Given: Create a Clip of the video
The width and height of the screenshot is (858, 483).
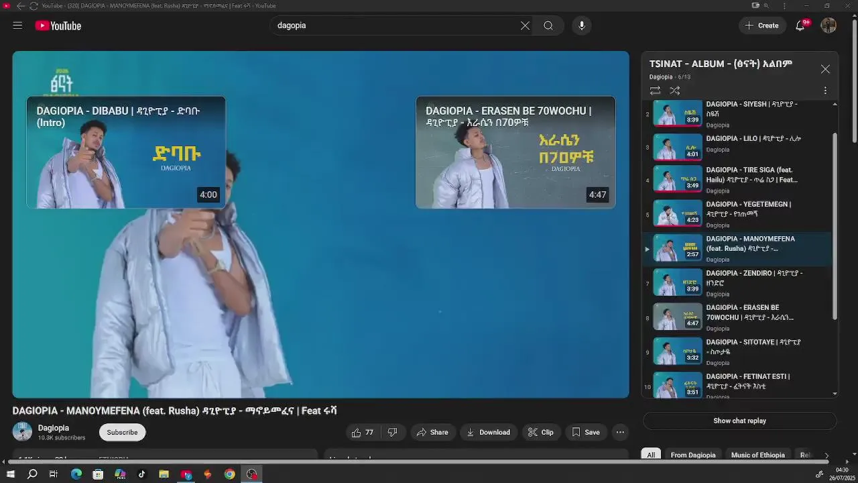Looking at the screenshot, I should tap(540, 432).
